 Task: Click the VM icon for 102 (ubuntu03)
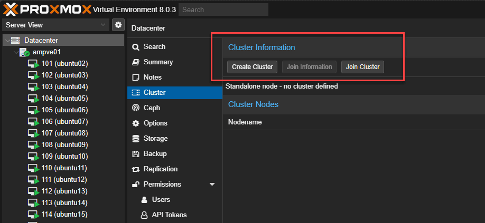pyautogui.click(x=33, y=76)
